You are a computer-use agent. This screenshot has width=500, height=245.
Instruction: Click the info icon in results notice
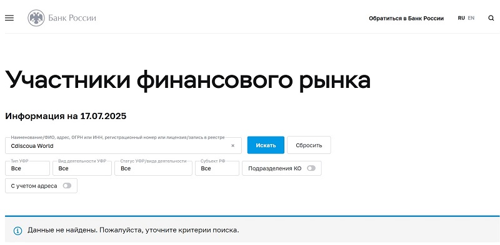[x=17, y=231]
